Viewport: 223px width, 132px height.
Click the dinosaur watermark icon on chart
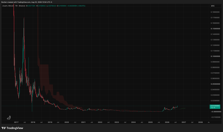9,118
